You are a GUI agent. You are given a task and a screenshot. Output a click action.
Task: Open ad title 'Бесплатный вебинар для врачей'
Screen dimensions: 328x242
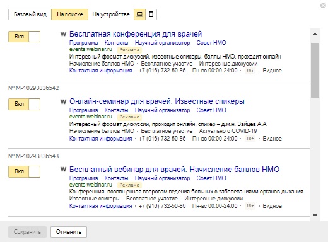174,170
